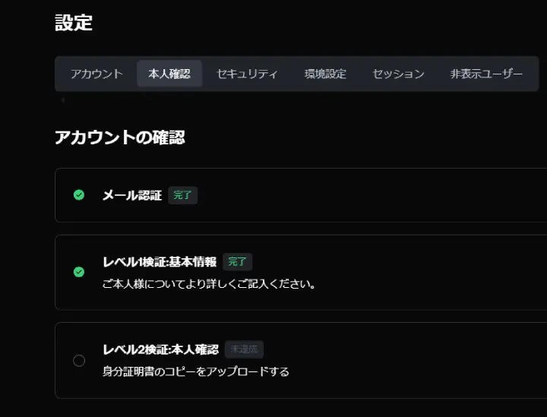547x417 pixels.
Task: Click the 完了 badge next to メール認証
Action: [183, 195]
